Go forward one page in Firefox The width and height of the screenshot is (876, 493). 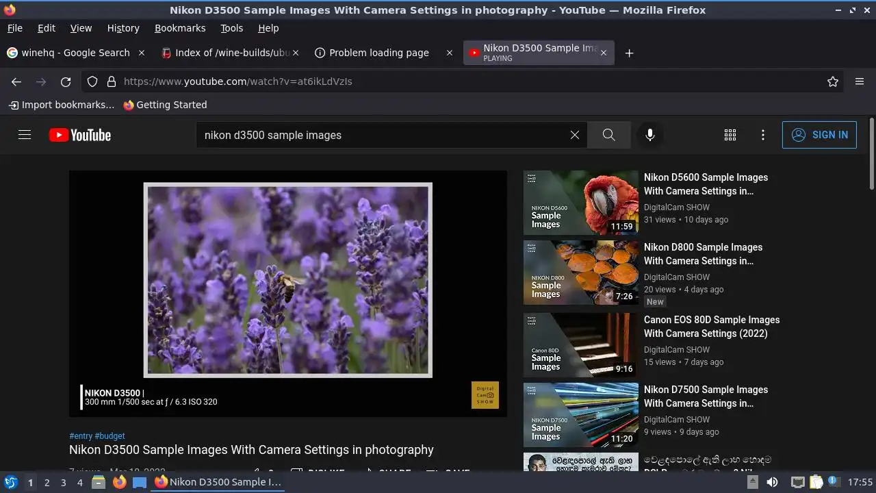pyautogui.click(x=41, y=81)
